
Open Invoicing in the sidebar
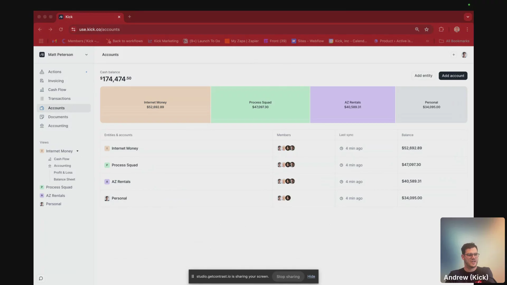63,81
